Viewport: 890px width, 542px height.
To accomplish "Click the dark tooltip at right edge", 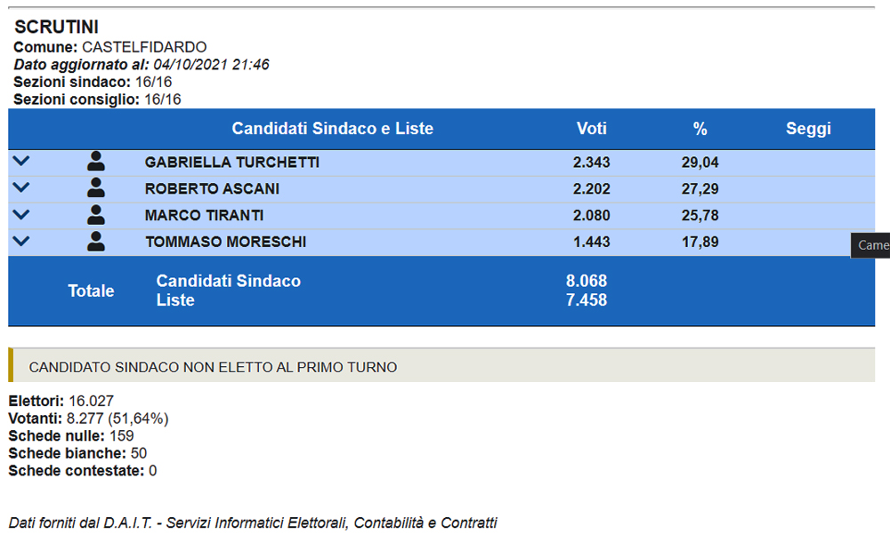I will point(872,245).
